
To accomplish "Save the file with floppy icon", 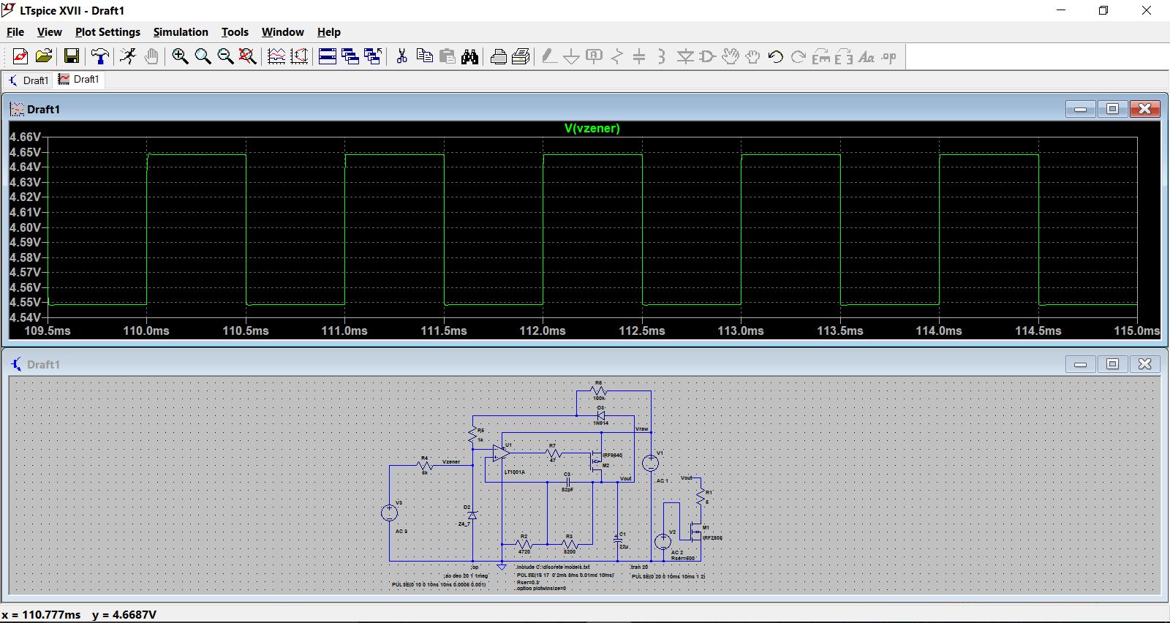I will point(71,56).
